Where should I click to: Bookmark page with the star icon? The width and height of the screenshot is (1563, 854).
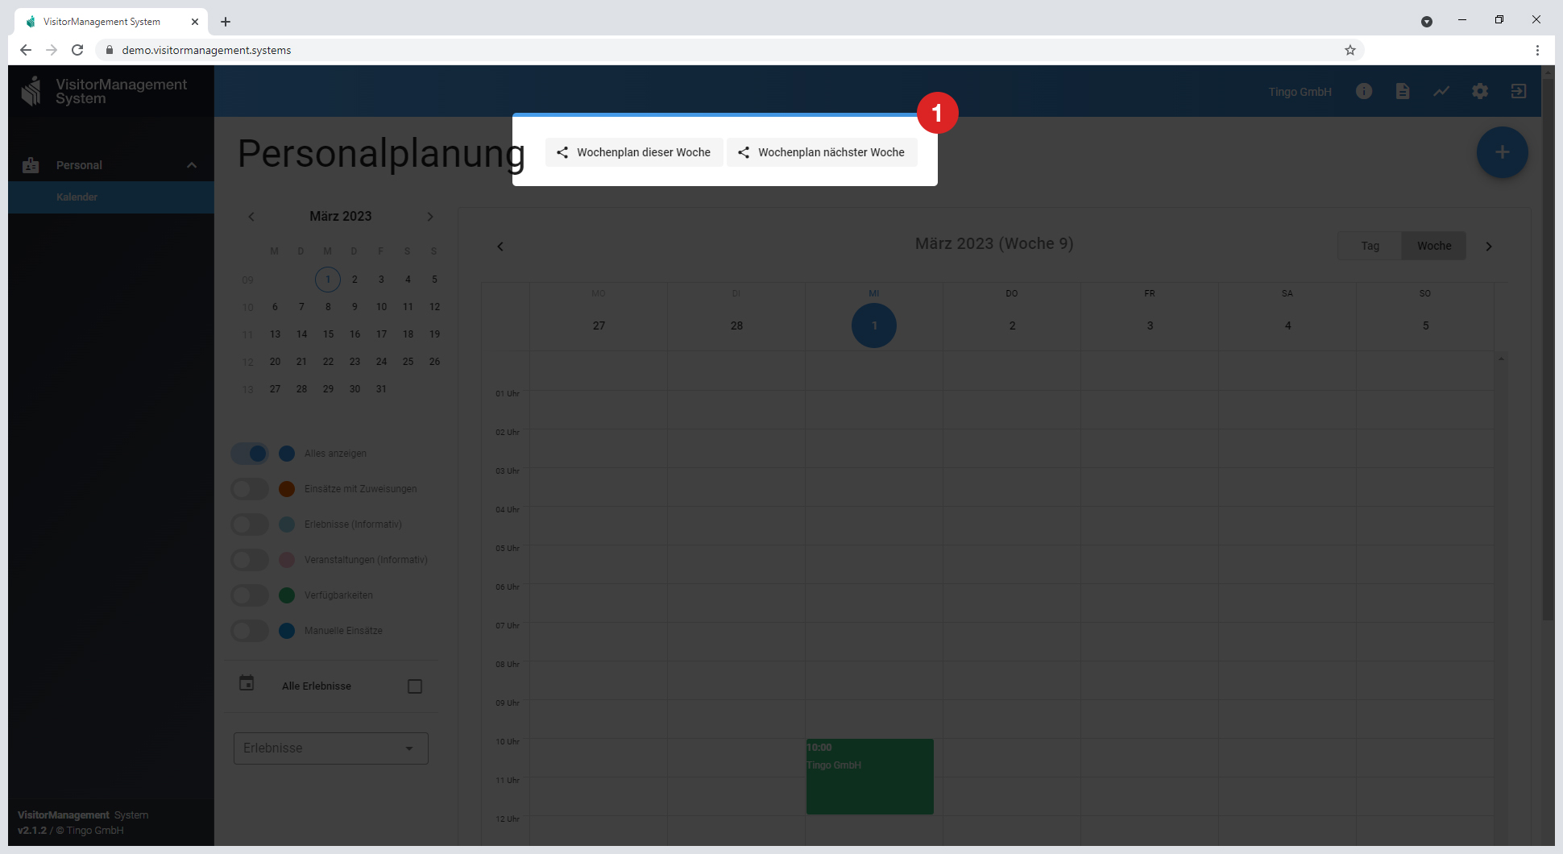coord(1350,50)
